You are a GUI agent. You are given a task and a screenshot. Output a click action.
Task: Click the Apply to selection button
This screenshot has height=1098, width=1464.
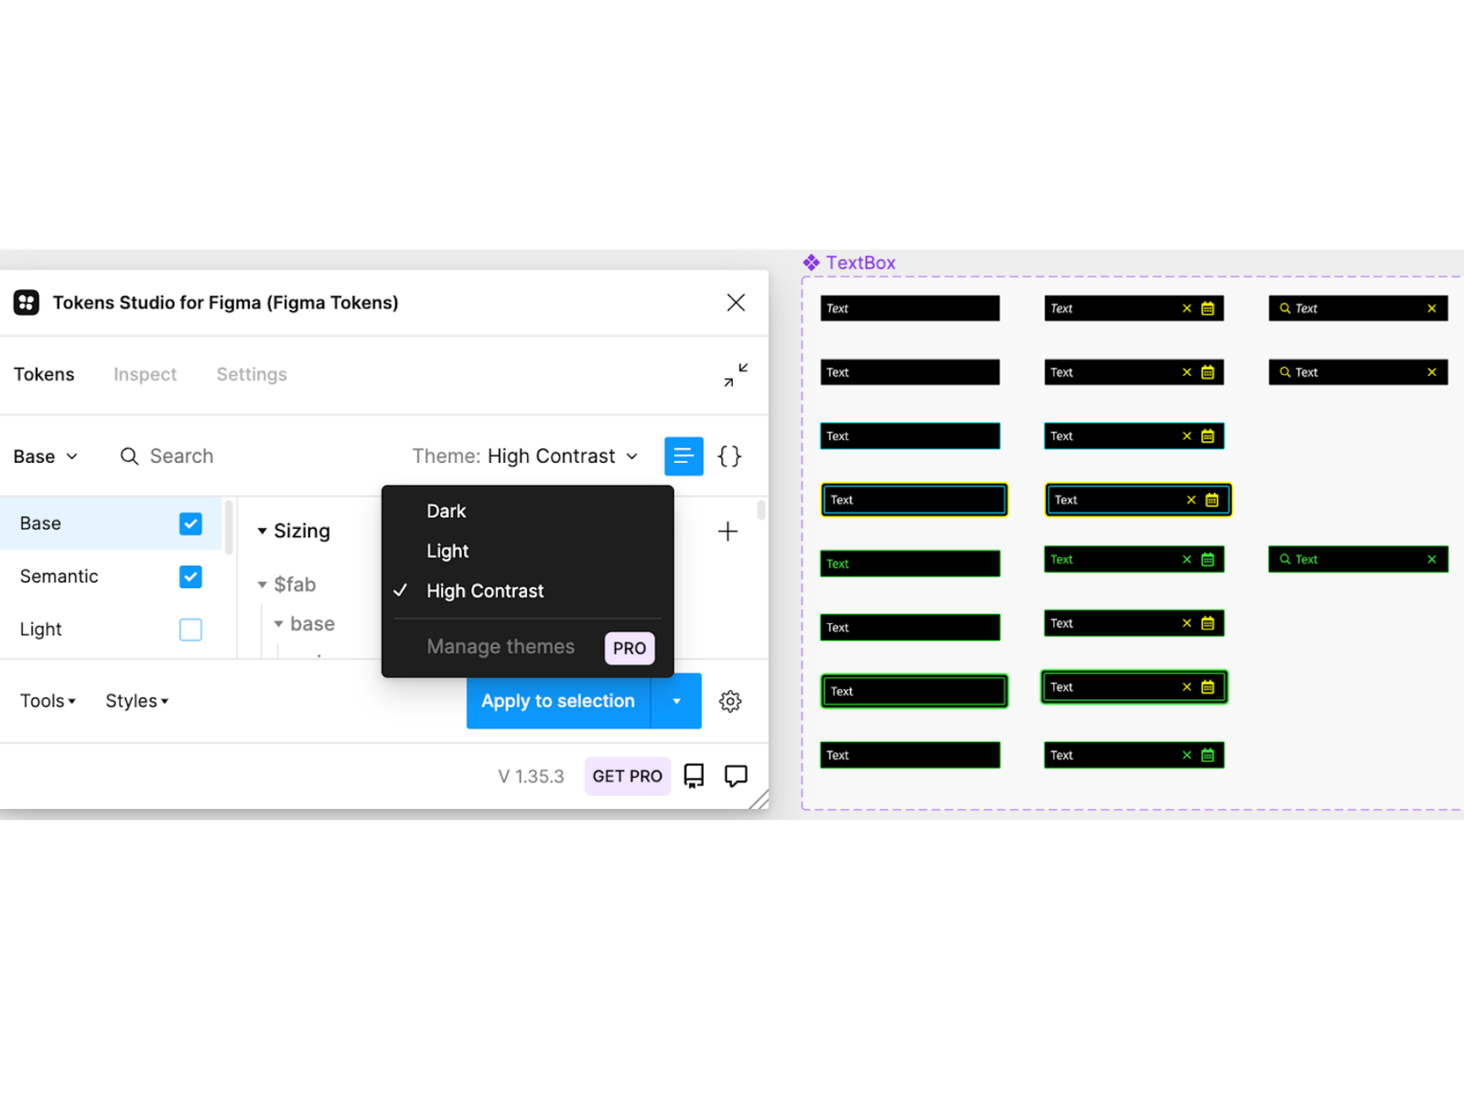(558, 702)
